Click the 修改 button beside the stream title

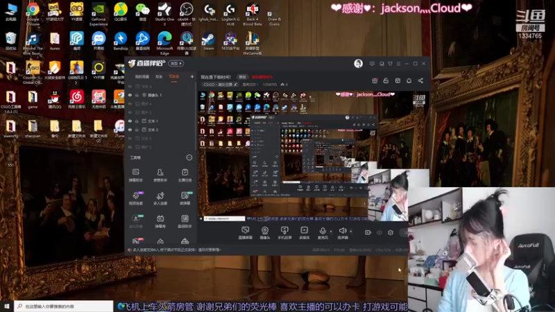coord(242,77)
